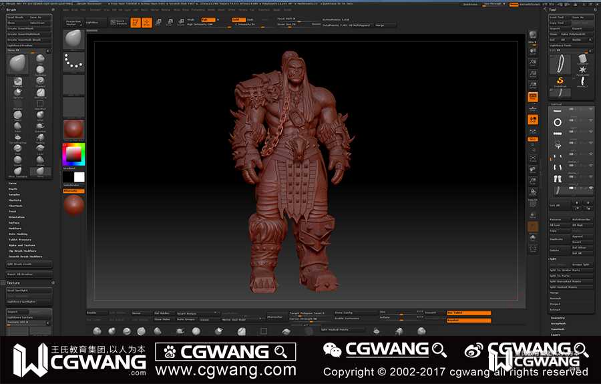The width and height of the screenshot is (601, 384).
Task: Click the Cylinder3D tool thumbnail
Action: [x=582, y=59]
